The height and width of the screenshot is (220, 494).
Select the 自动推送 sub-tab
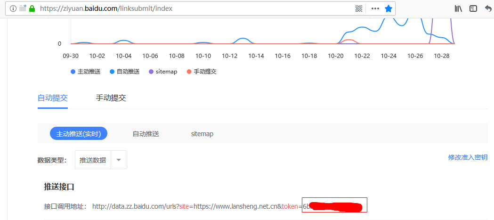146,134
